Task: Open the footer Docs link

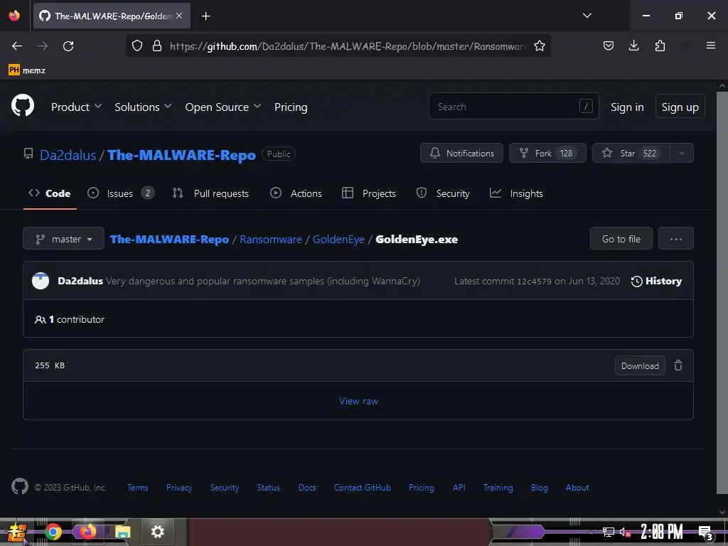Action: click(307, 487)
